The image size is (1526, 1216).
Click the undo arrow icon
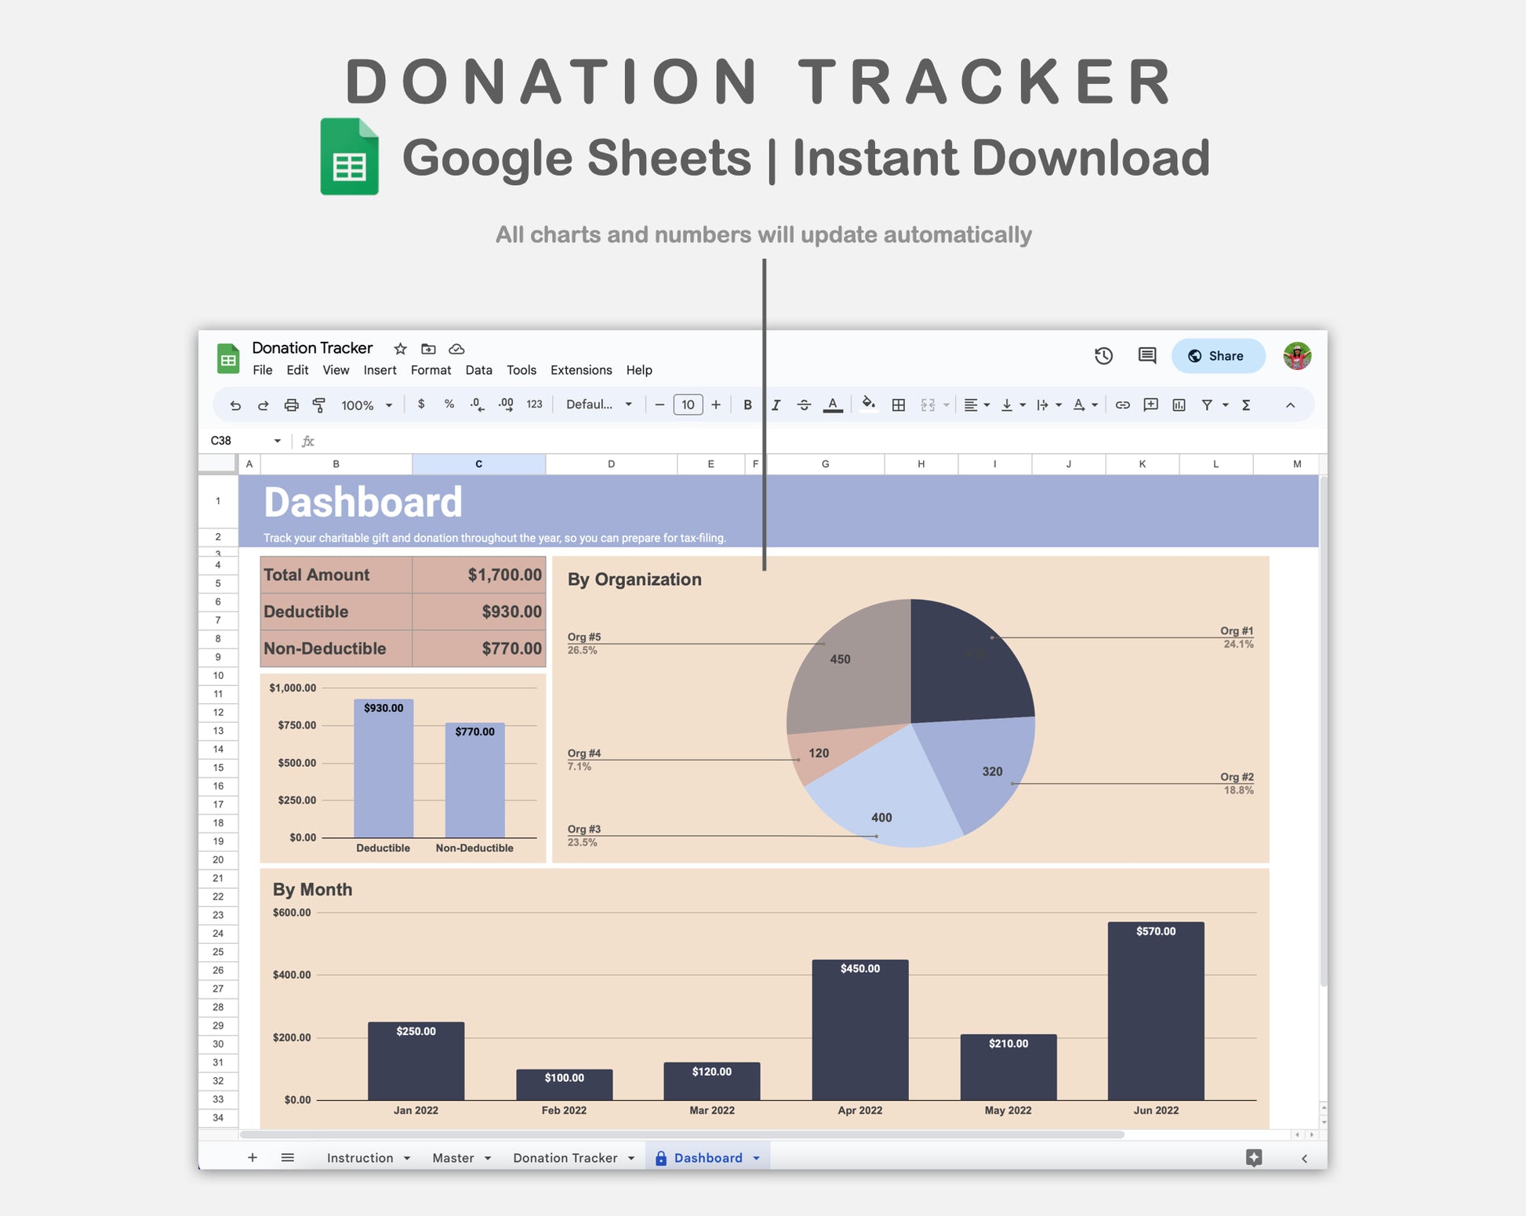235,405
